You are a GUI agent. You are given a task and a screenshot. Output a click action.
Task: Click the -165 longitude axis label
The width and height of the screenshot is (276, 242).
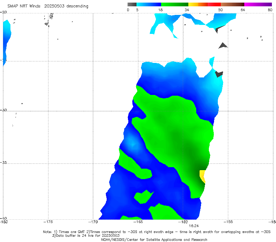click(x=138, y=222)
